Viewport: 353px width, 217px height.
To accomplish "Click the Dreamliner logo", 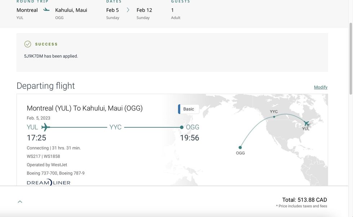I will coord(49,182).
